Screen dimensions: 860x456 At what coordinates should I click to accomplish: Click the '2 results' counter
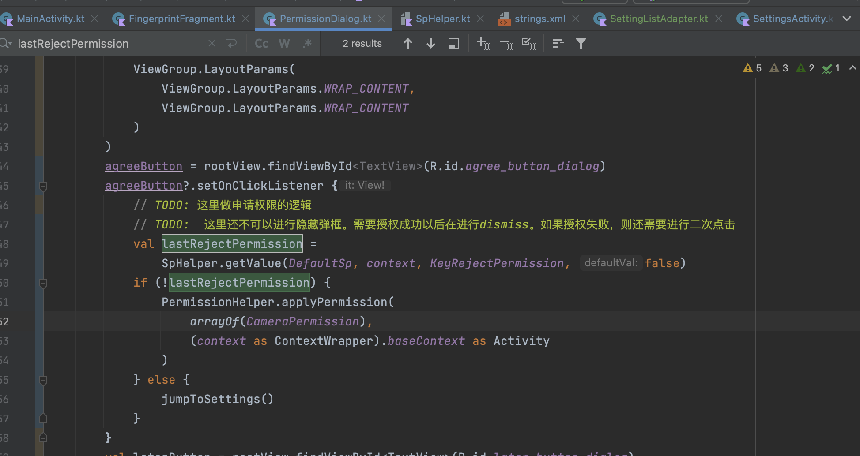click(x=362, y=43)
